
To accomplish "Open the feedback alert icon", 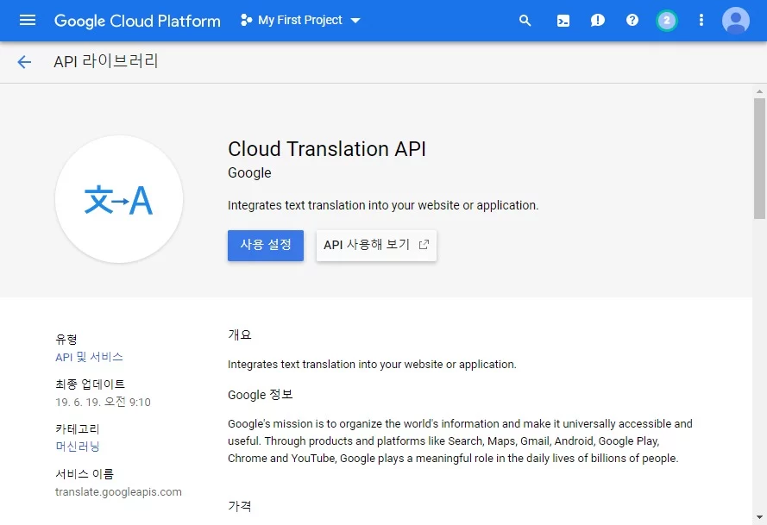I will pos(597,21).
